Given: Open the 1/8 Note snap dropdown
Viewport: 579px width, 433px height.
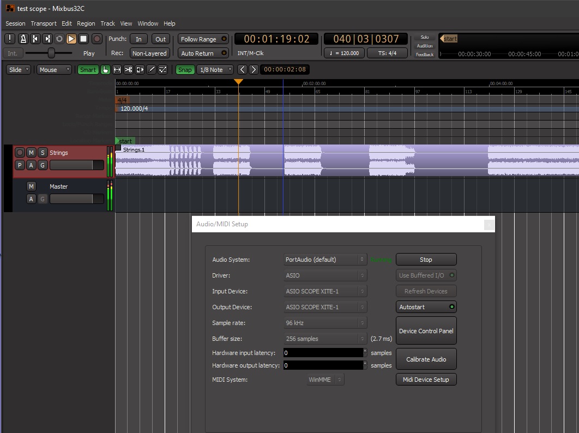Looking at the screenshot, I should click(215, 70).
